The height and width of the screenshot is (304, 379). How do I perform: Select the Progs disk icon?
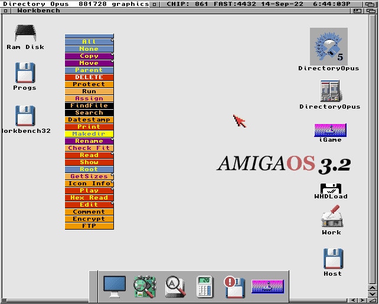pos(25,73)
